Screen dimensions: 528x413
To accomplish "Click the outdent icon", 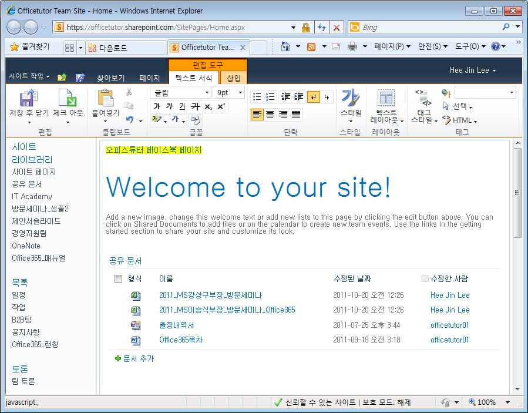I will (x=285, y=97).
